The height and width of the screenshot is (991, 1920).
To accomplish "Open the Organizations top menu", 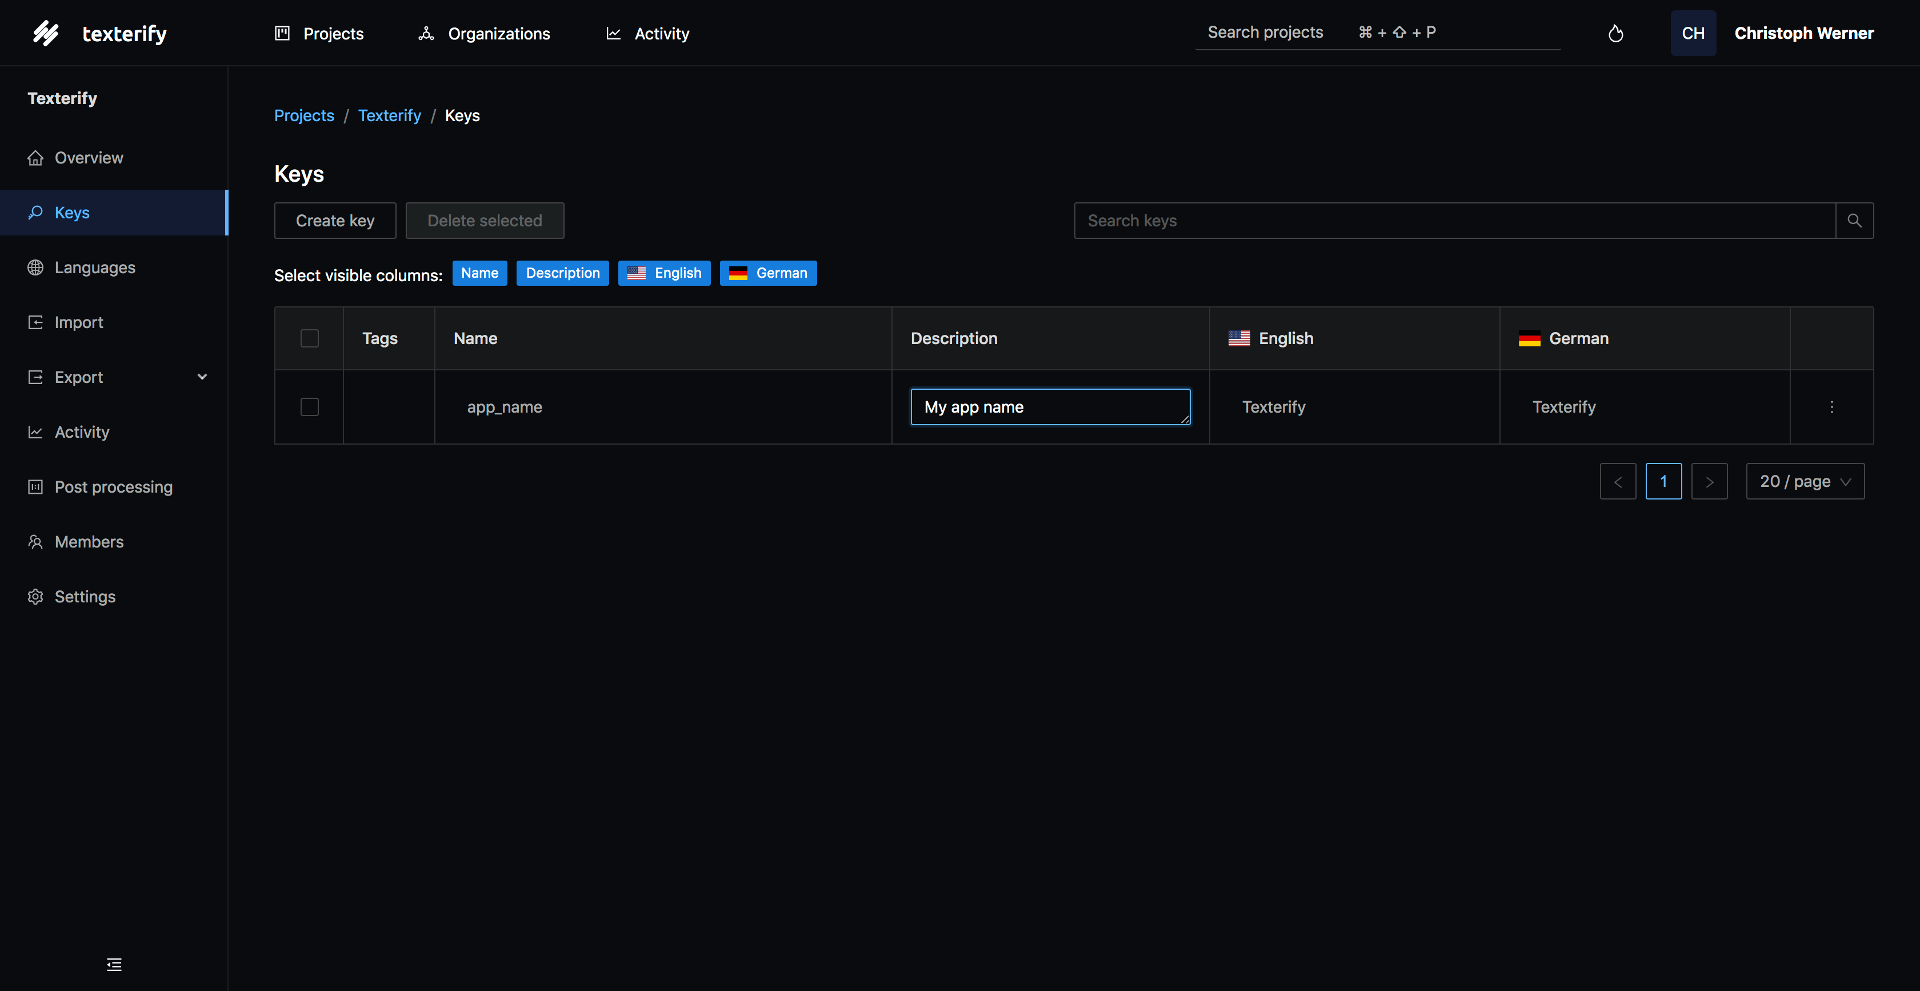I will [485, 34].
